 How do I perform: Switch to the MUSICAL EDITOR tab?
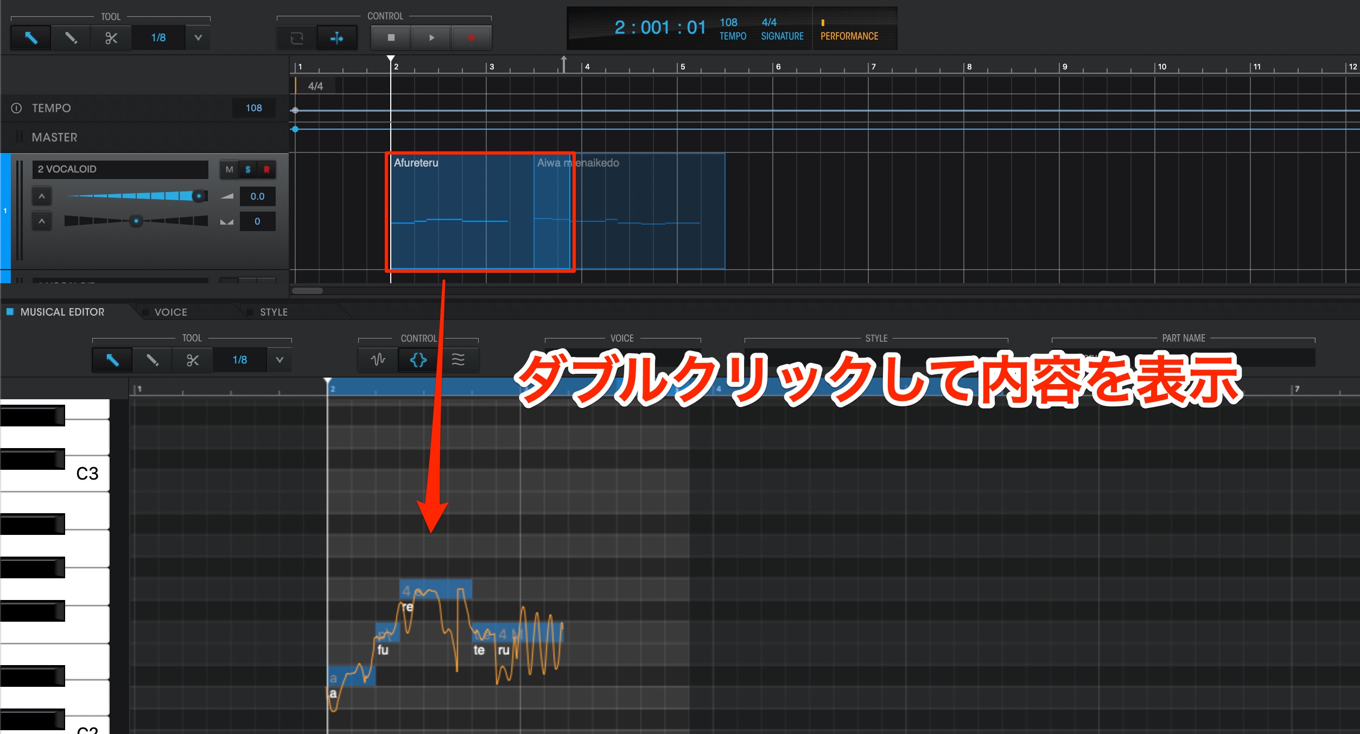coord(62,312)
